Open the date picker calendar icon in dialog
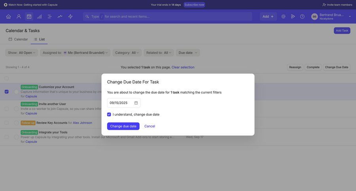This screenshot has width=356, height=191. click(x=136, y=103)
